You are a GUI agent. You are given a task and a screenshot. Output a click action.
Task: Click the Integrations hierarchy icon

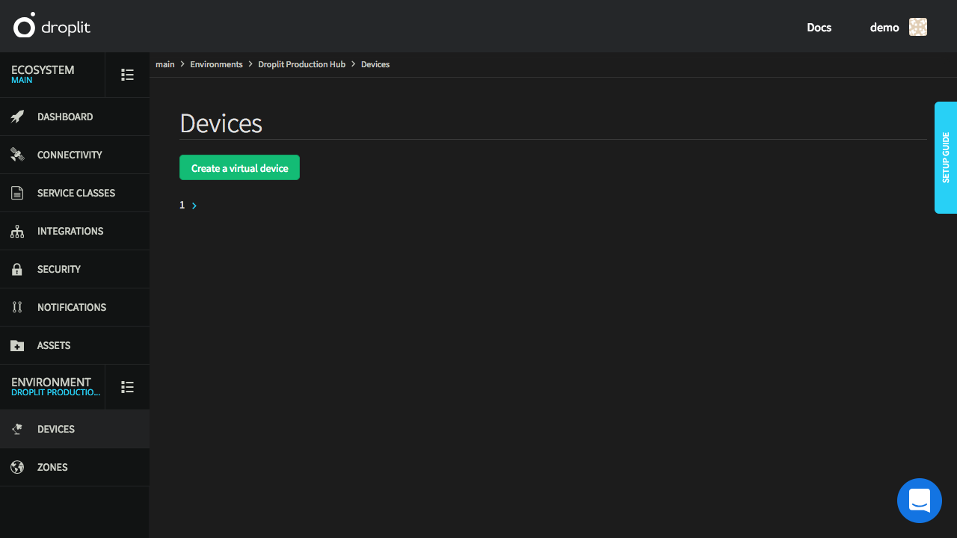point(17,232)
